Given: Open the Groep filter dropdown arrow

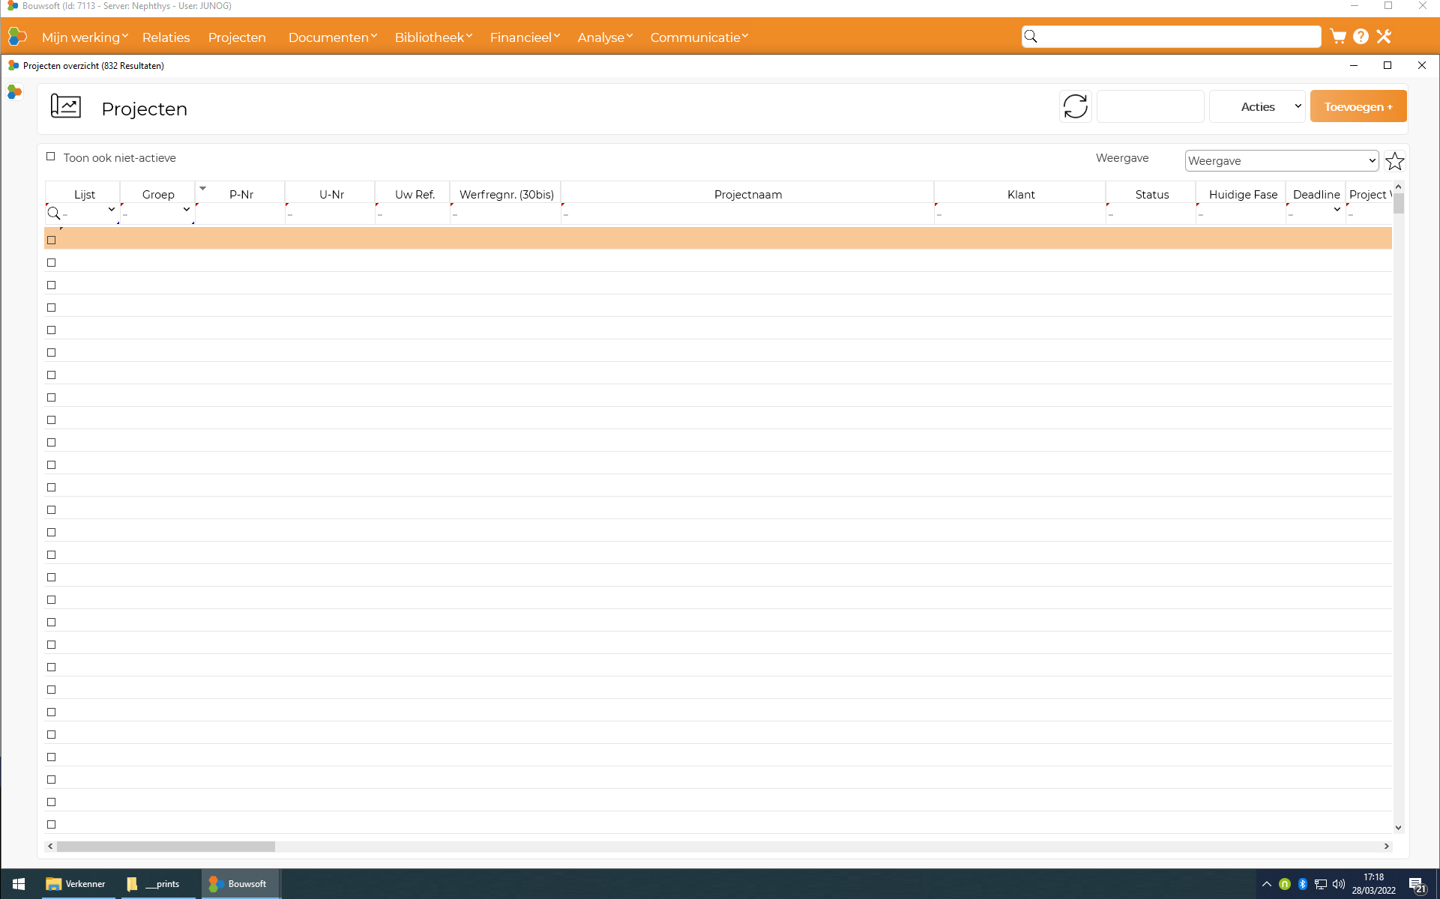Looking at the screenshot, I should (187, 210).
